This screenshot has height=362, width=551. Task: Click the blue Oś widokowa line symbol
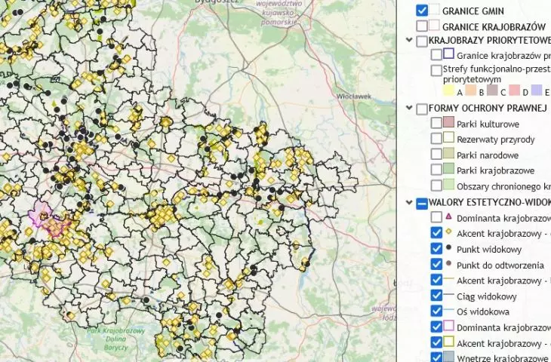(449, 310)
